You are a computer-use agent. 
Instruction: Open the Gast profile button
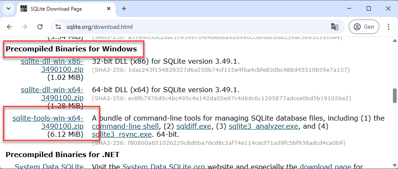(364, 27)
